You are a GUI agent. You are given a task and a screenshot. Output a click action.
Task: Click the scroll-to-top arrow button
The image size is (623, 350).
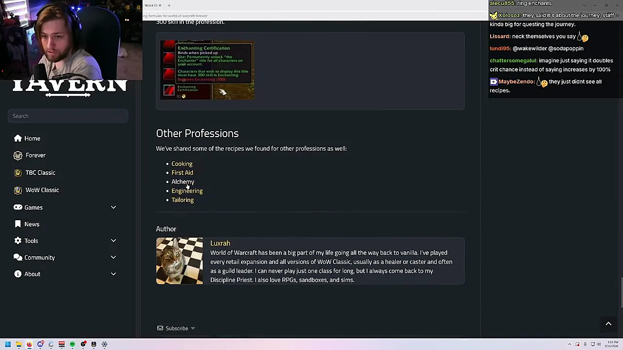click(608, 324)
